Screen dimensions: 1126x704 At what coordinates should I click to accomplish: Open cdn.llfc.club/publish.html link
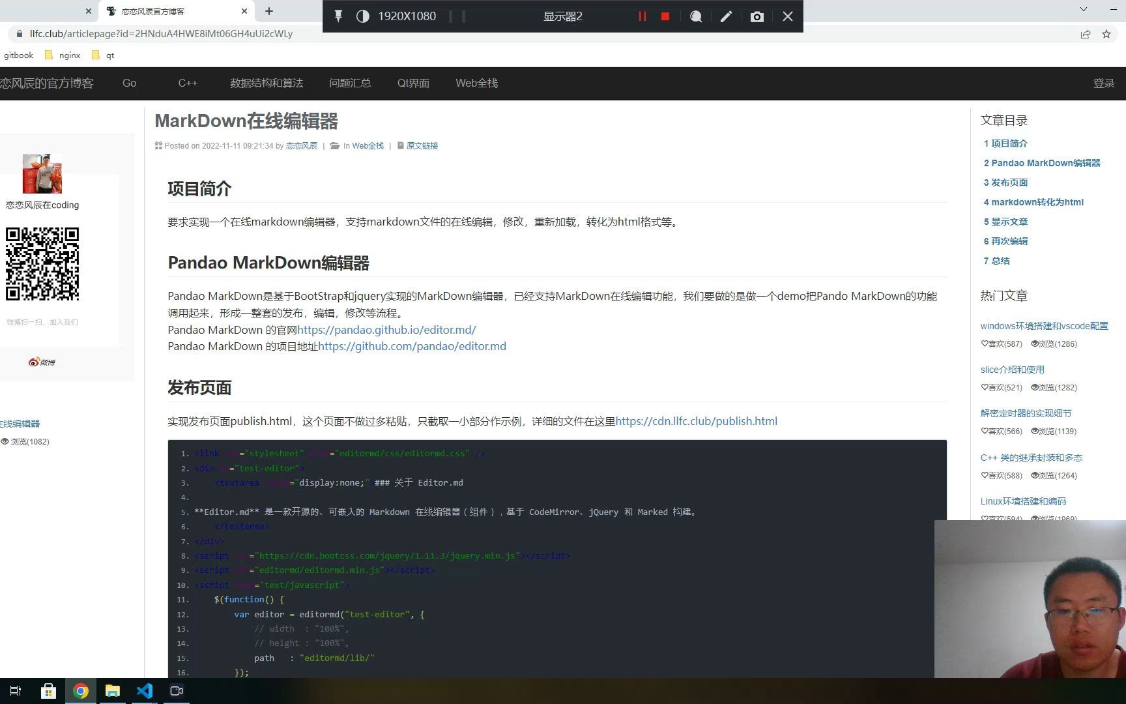[x=697, y=421]
